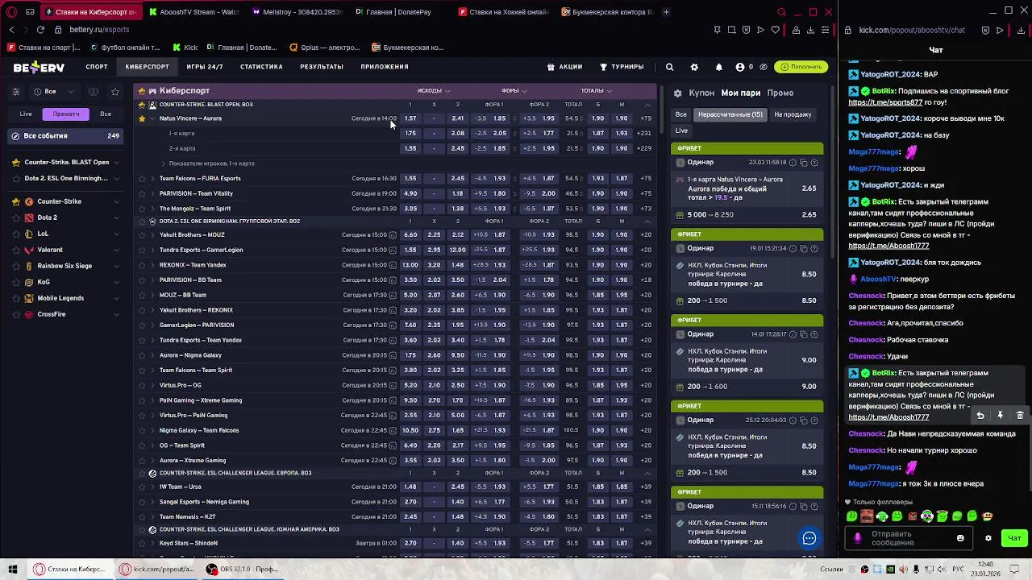The height and width of the screenshot is (580, 1032).
Task: Click the CrossFire game icon
Action: (x=29, y=314)
